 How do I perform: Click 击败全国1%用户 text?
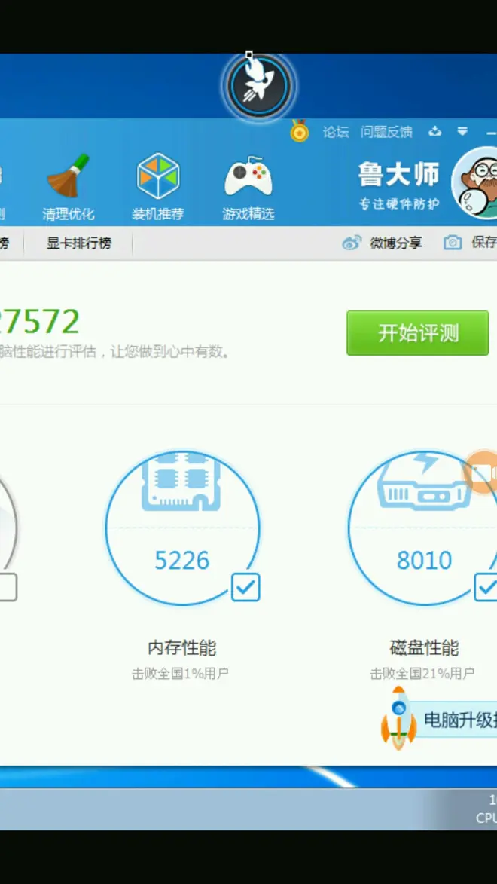click(x=180, y=674)
